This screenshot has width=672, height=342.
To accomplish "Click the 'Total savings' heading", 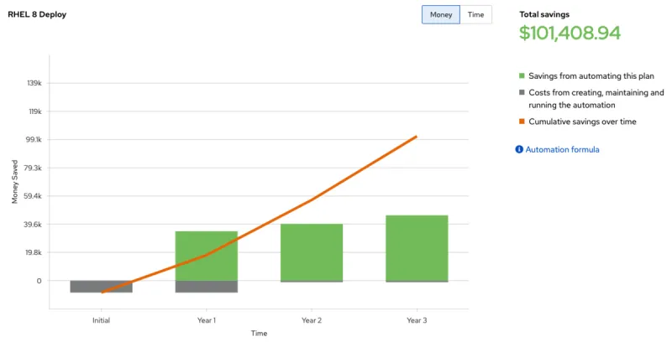I will 544,14.
